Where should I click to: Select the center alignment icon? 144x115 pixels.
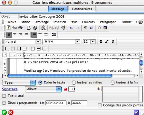tap(15, 35)
